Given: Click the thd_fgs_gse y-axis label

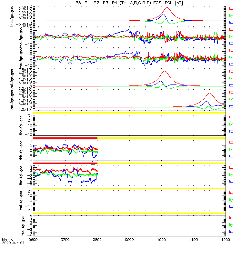Looking at the screenshot, I should click(12, 79).
